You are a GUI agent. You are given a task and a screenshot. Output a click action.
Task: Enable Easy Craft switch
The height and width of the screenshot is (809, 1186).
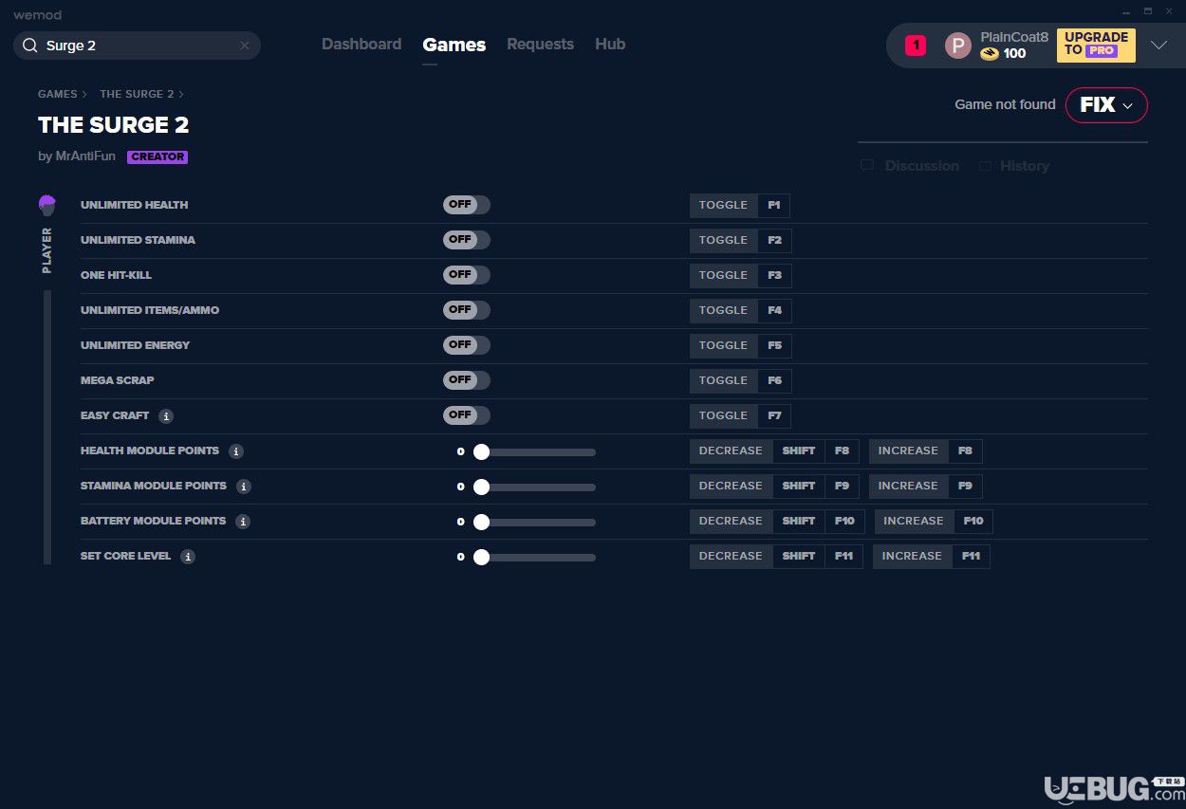467,415
